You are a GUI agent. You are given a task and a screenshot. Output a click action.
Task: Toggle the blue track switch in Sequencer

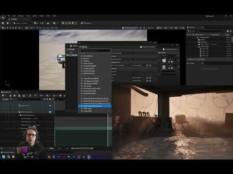(50, 112)
